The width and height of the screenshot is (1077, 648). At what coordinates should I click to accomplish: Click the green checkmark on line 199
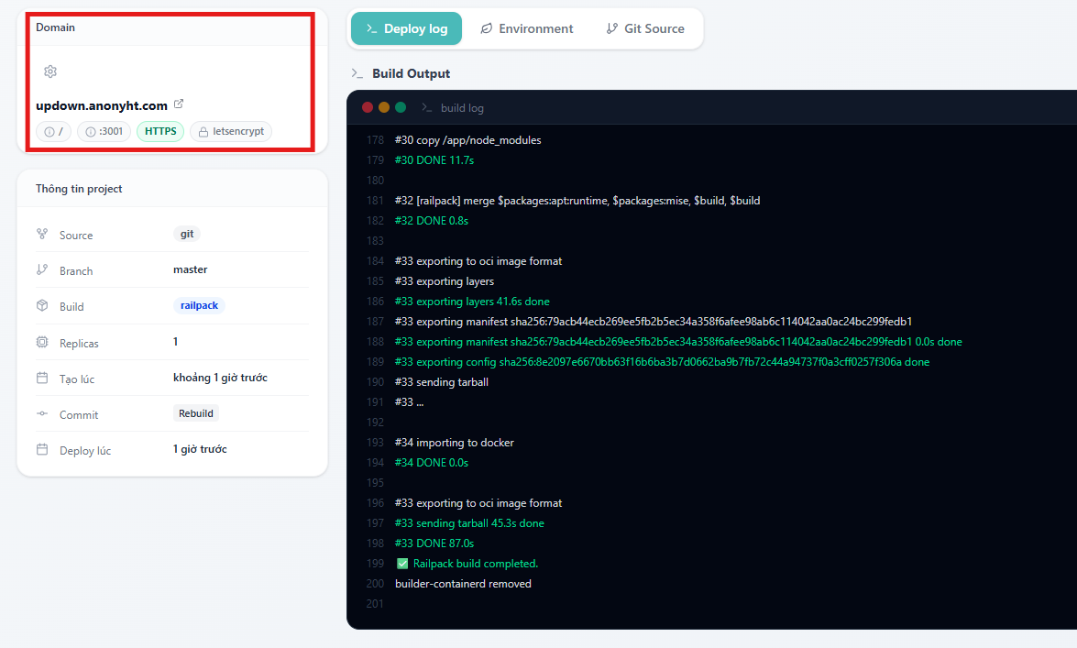(x=402, y=564)
